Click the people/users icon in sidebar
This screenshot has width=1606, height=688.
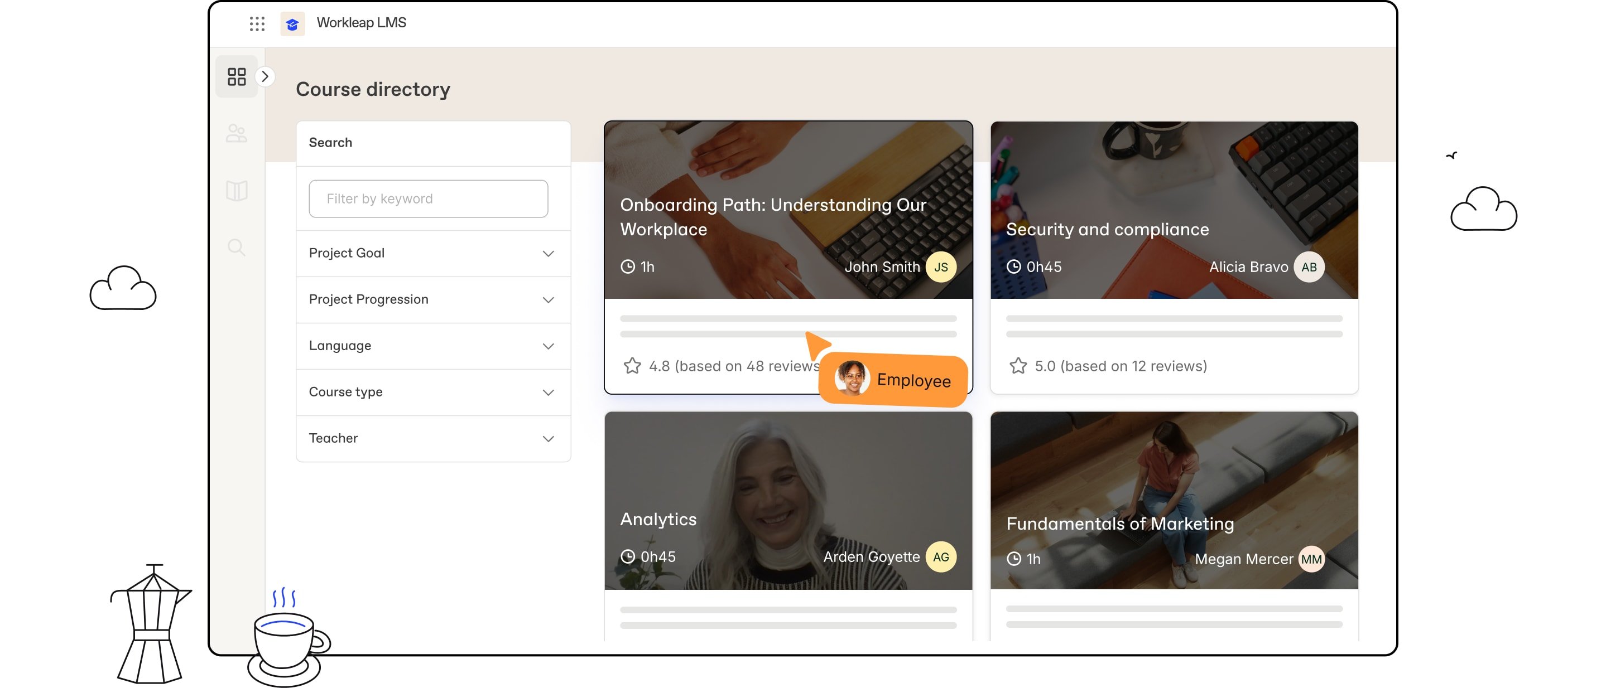click(x=237, y=131)
